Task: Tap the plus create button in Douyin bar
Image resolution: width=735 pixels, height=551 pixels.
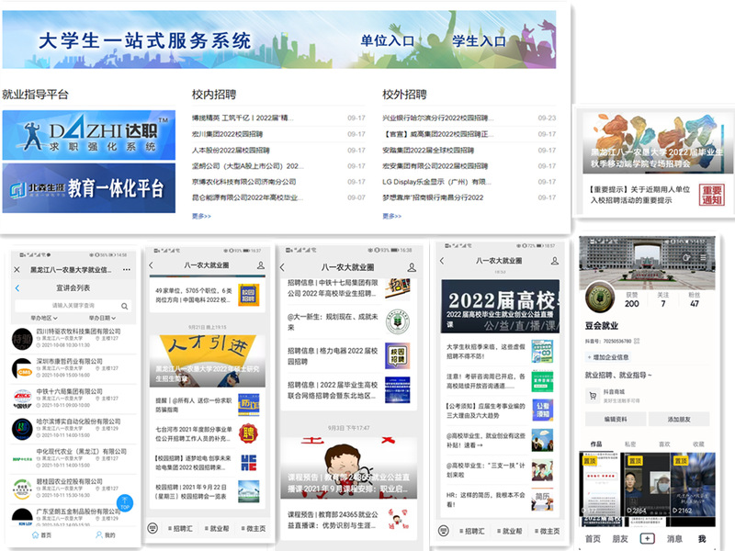Action: (648, 538)
